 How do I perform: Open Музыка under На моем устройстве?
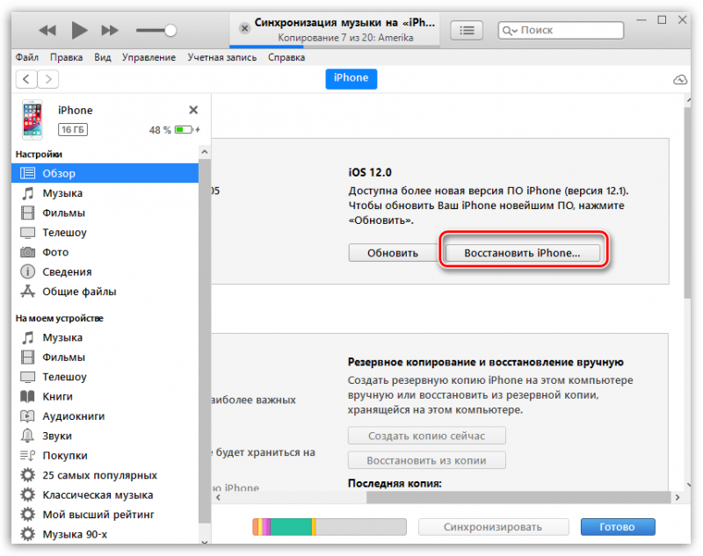105,337
